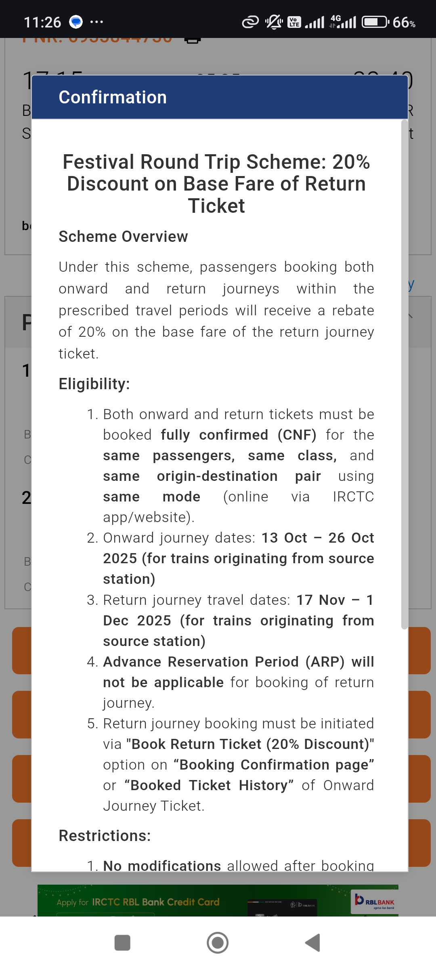The width and height of the screenshot is (436, 969).
Task: Tap the 4G signal strength icon
Action: 343,22
